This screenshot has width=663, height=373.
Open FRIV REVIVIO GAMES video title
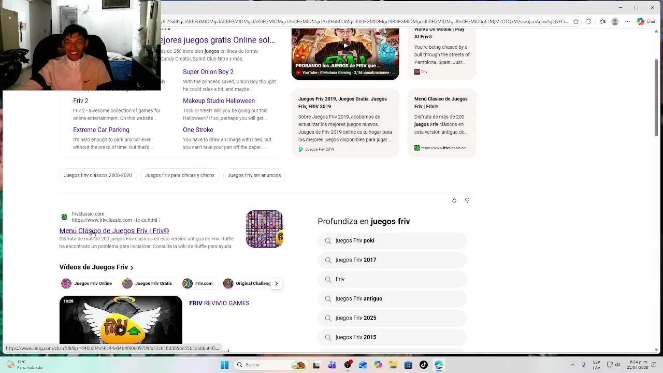[x=219, y=303]
